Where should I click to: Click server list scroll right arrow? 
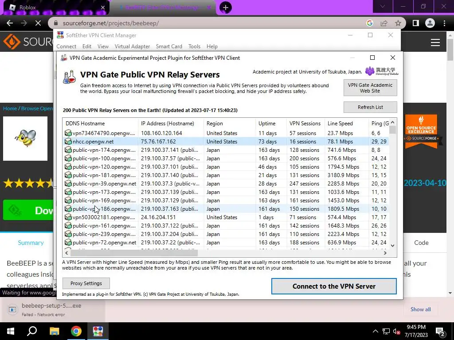[385, 253]
